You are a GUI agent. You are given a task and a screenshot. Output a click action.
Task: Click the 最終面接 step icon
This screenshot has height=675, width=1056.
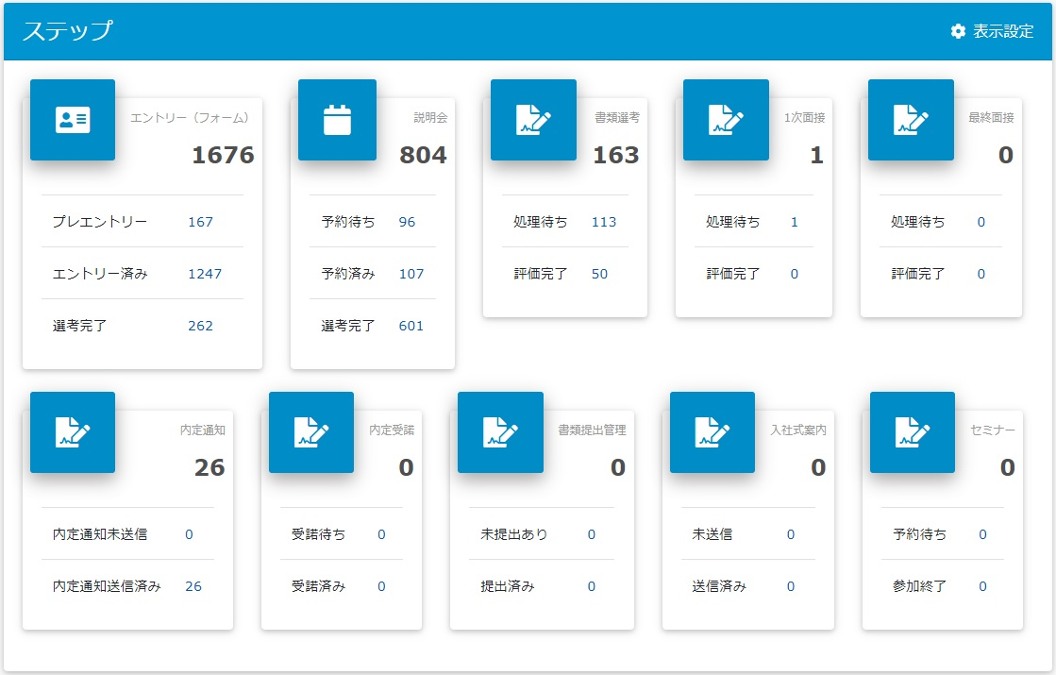(x=911, y=120)
